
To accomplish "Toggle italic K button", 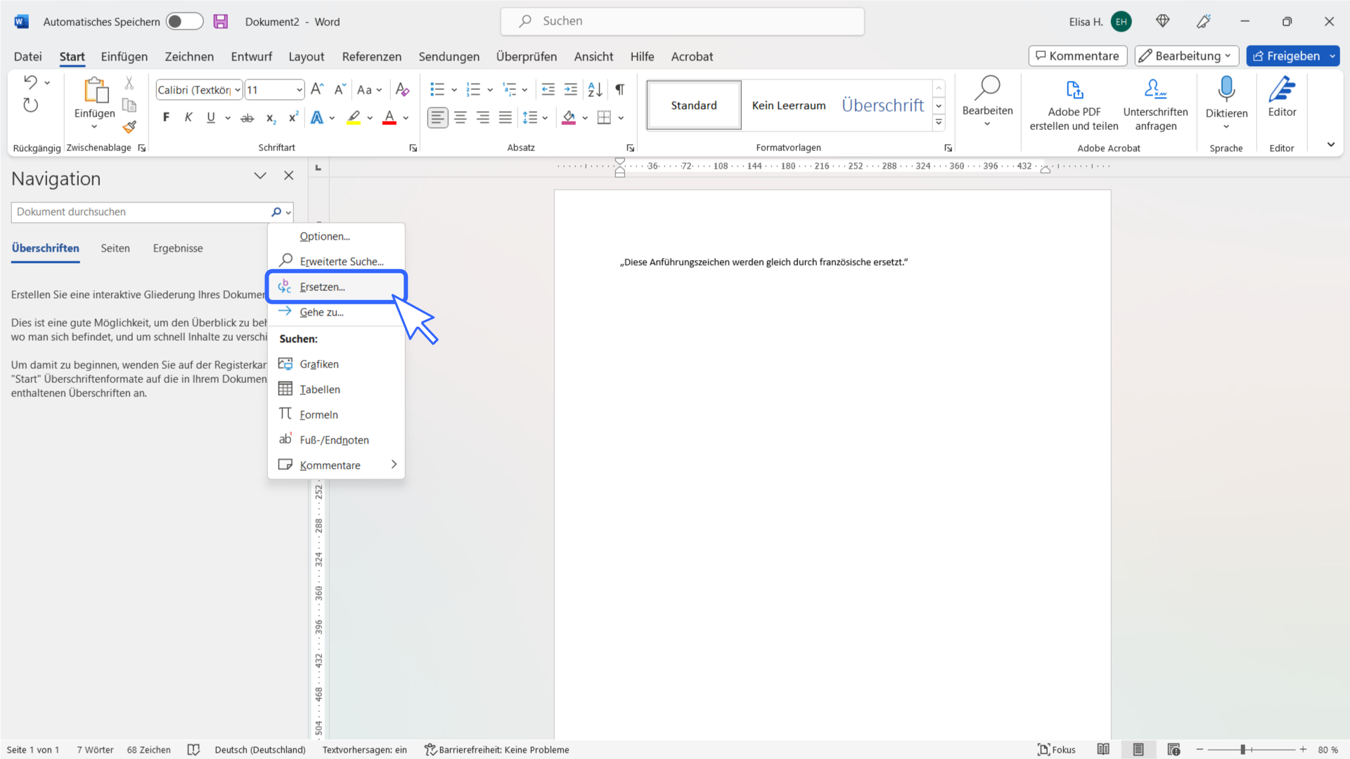I will (188, 117).
